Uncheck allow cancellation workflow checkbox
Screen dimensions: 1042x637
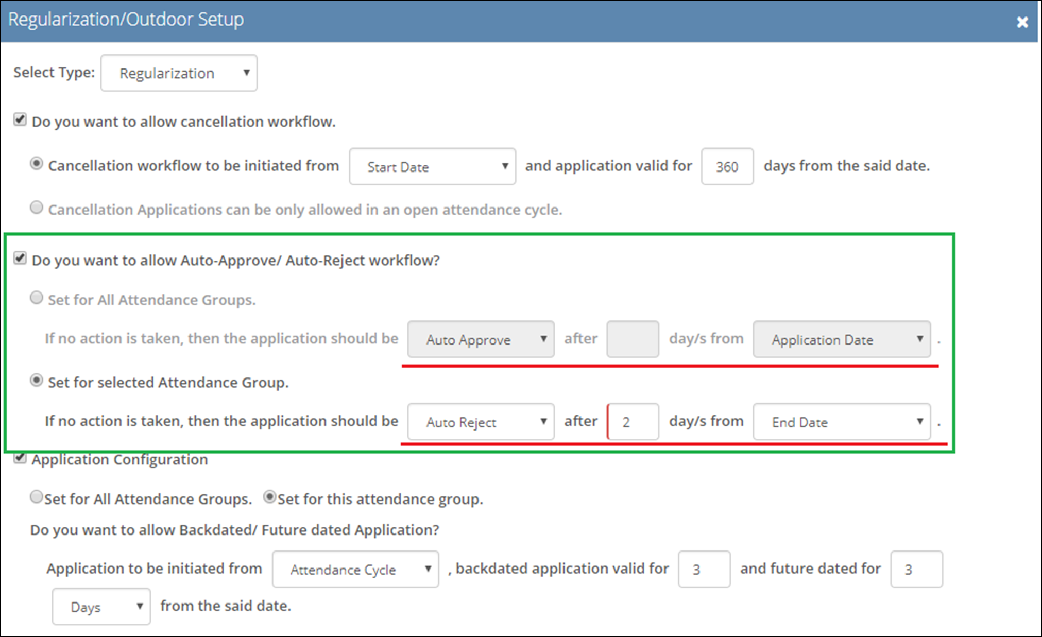coord(20,120)
